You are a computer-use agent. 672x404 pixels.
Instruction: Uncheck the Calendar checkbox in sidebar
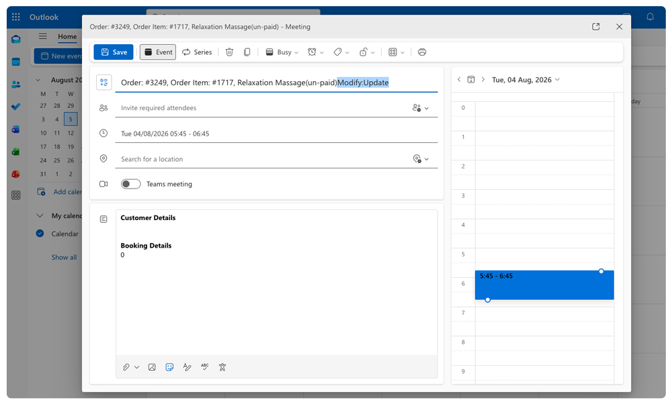[40, 234]
